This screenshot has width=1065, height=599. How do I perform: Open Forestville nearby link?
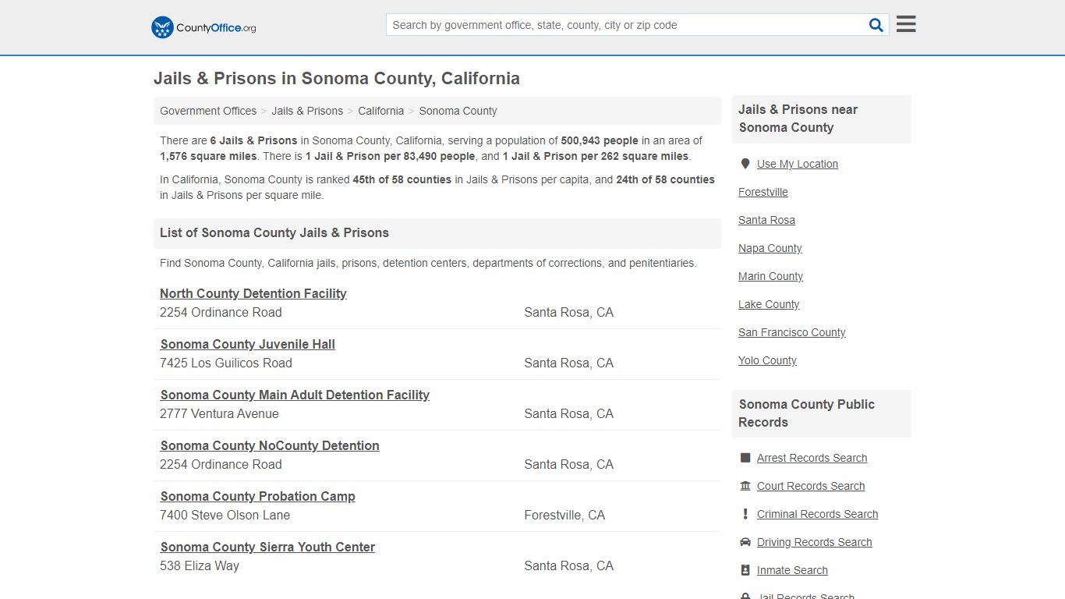[x=763, y=192]
